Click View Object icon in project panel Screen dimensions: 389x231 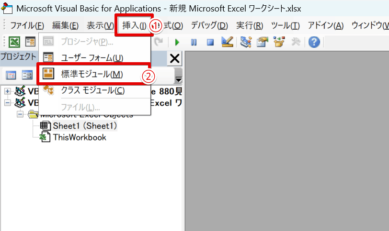[x=27, y=75]
